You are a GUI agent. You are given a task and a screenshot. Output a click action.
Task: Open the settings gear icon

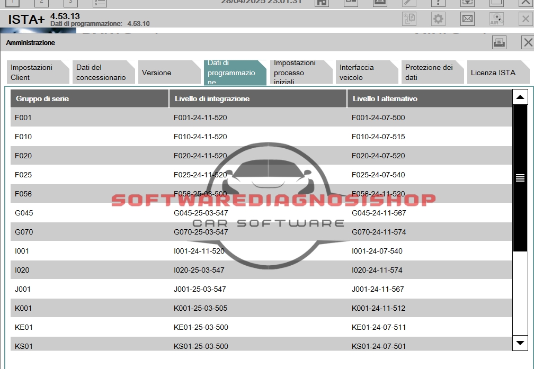(438, 19)
